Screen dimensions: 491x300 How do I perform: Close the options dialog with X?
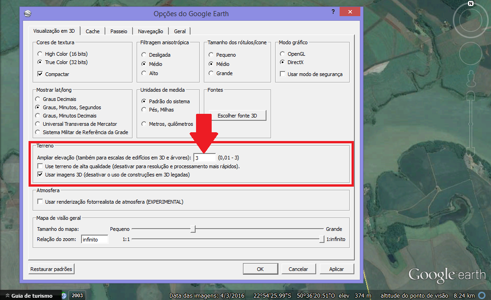(x=350, y=12)
